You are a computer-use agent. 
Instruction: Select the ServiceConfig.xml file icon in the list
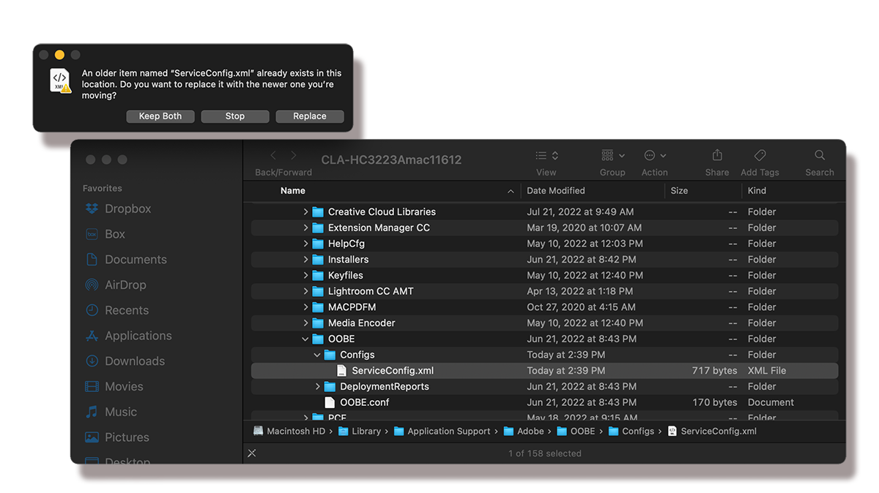click(342, 371)
